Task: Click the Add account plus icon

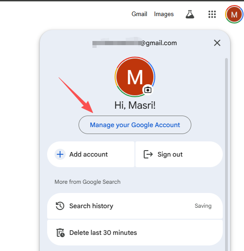Action: [x=60, y=154]
